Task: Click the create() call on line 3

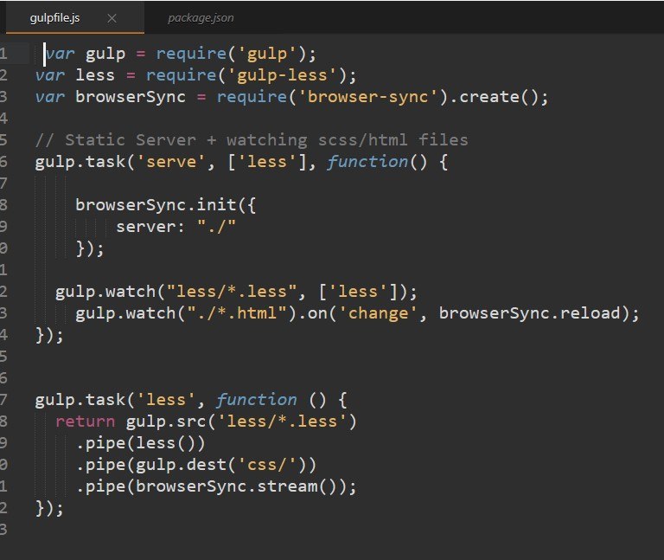Action: pos(499,97)
